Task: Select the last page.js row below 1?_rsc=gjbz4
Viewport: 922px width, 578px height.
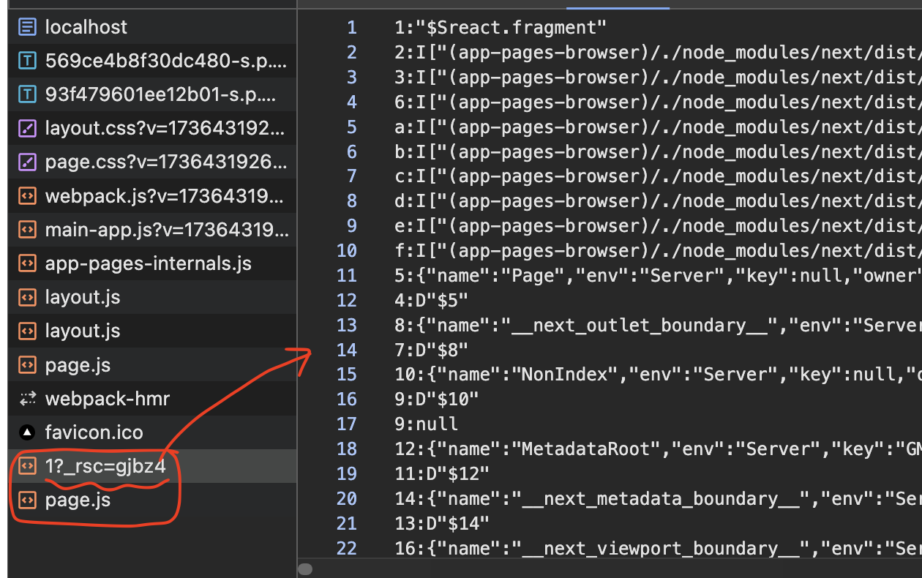Action: pos(152,500)
